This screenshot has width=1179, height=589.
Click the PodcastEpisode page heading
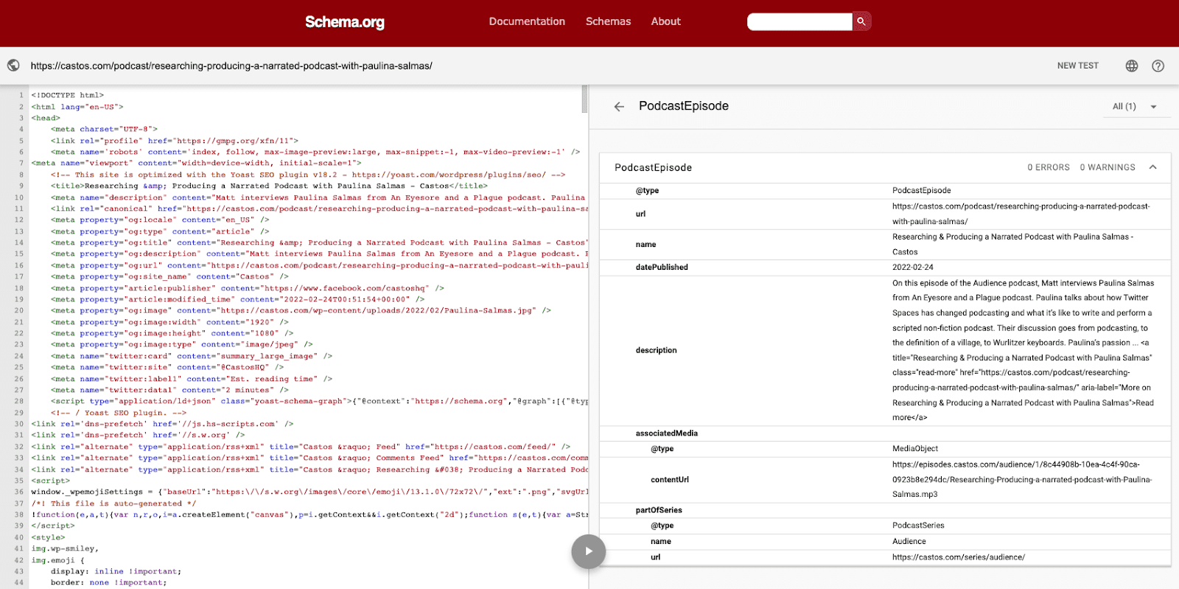[x=683, y=106]
